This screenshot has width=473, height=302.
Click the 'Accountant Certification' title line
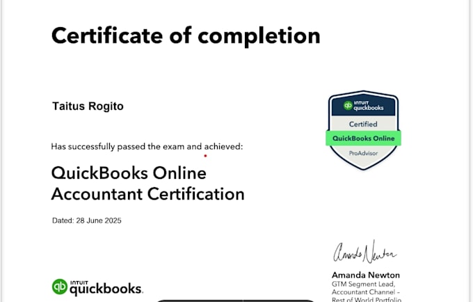147,194
